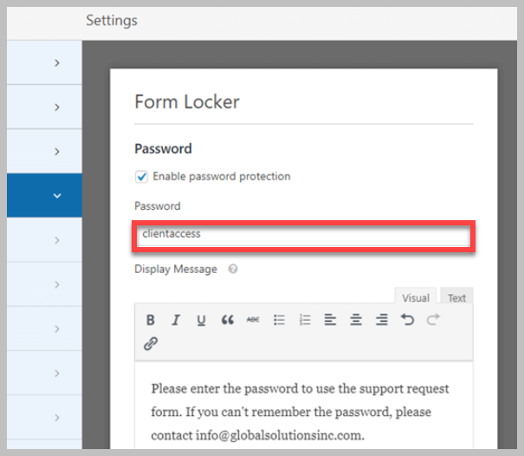Insert a link using the chain icon
The height and width of the screenshot is (456, 524).
[151, 343]
